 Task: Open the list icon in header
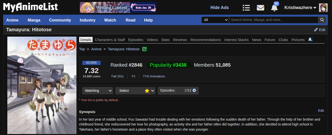pos(246,8)
